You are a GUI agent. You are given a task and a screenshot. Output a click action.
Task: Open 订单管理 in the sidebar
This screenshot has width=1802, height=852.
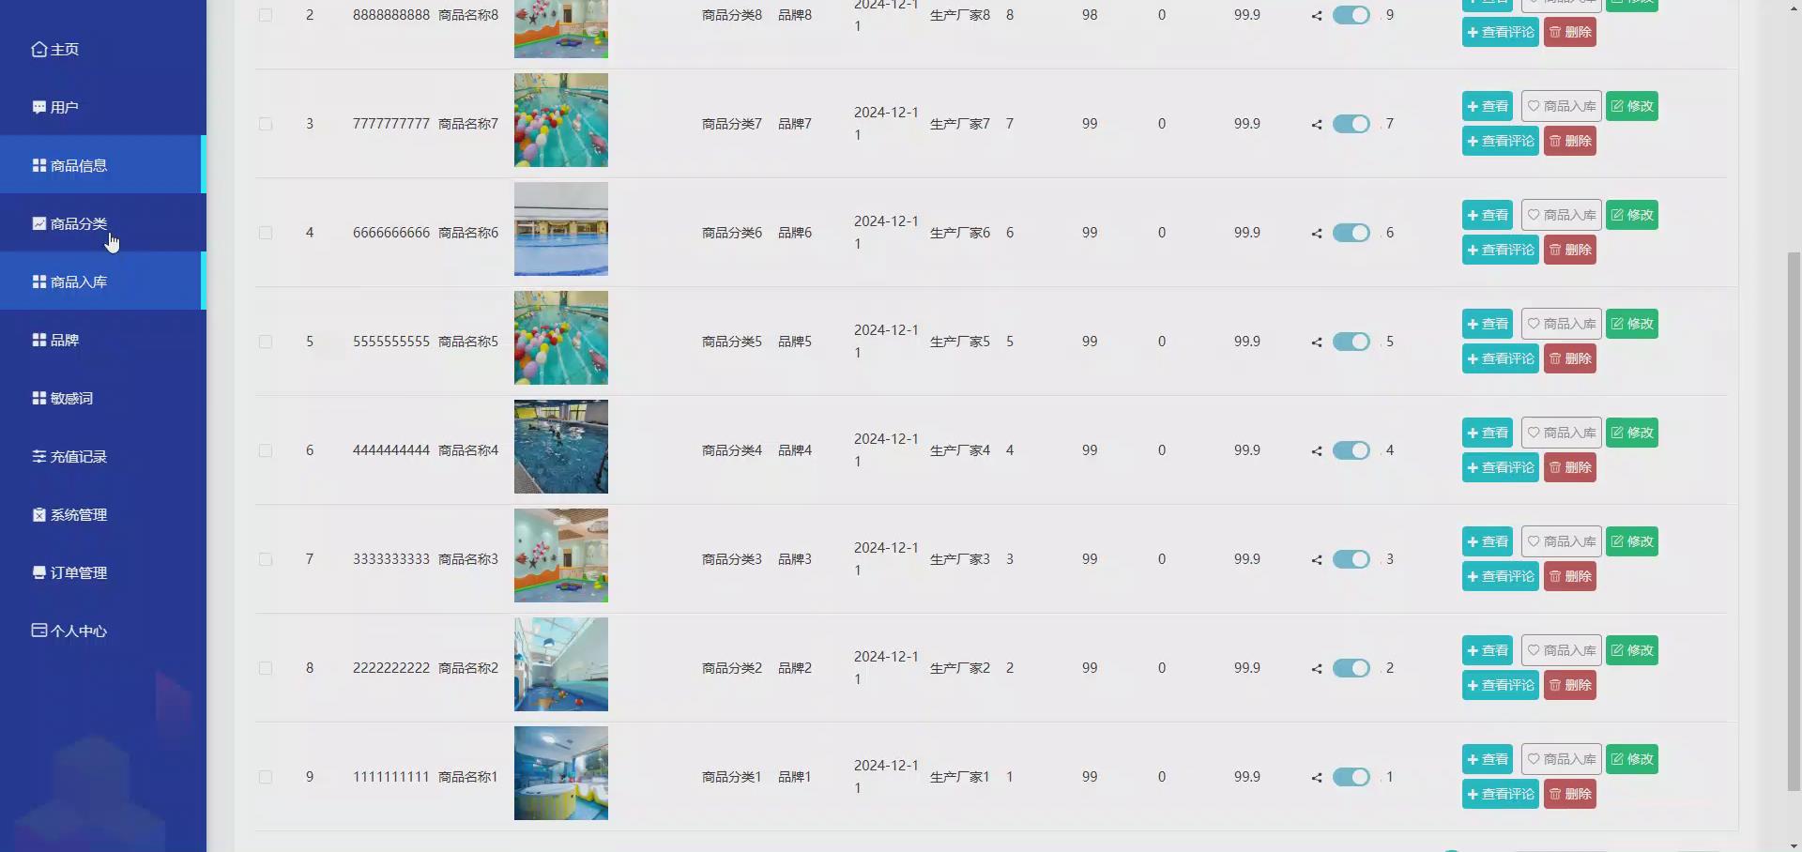pyautogui.click(x=103, y=572)
